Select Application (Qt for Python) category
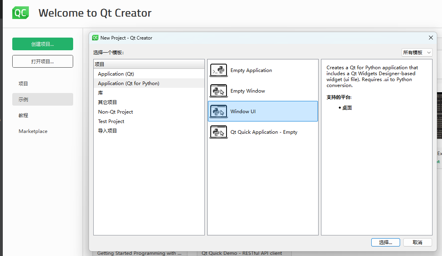 pyautogui.click(x=149, y=83)
